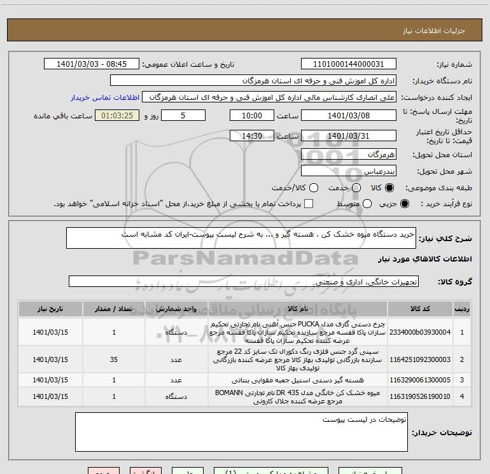Click the need date in row 1

pyautogui.click(x=50, y=332)
